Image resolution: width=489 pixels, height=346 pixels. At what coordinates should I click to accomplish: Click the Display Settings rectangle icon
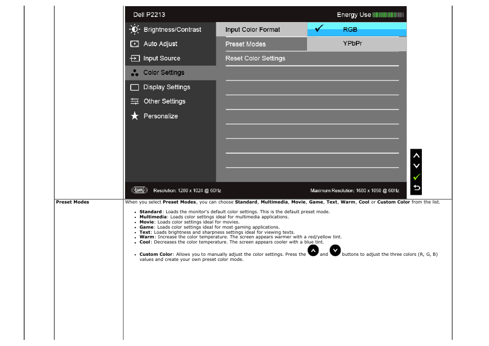(x=134, y=87)
